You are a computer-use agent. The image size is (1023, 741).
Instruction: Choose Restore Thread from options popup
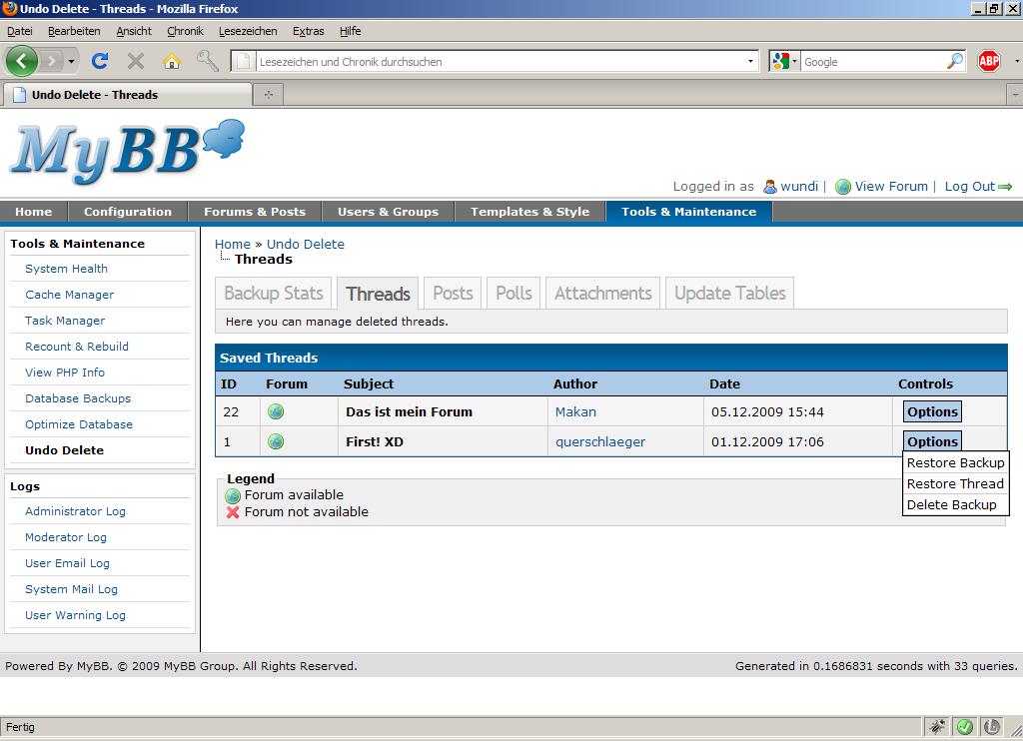956,484
